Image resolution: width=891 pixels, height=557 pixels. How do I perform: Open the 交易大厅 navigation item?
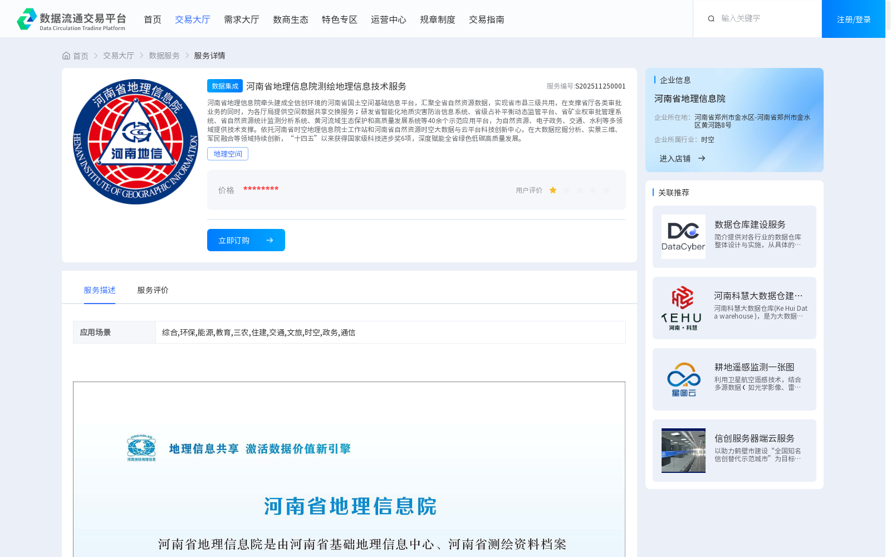pos(193,19)
